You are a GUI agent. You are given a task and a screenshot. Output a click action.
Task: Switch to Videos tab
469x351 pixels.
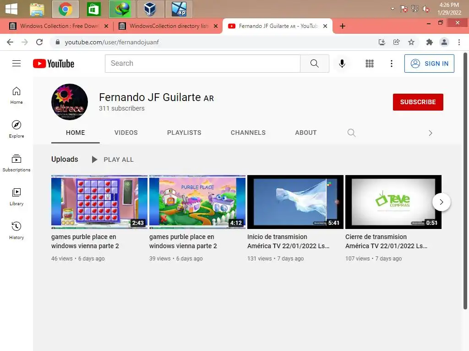point(126,133)
